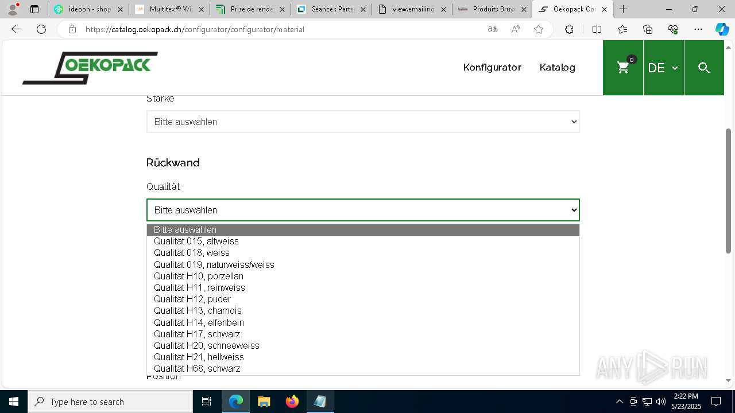The width and height of the screenshot is (735, 413).
Task: Open browser extensions puzzle icon
Action: [x=569, y=29]
